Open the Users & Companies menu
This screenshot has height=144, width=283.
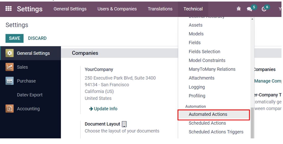pyautogui.click(x=117, y=9)
